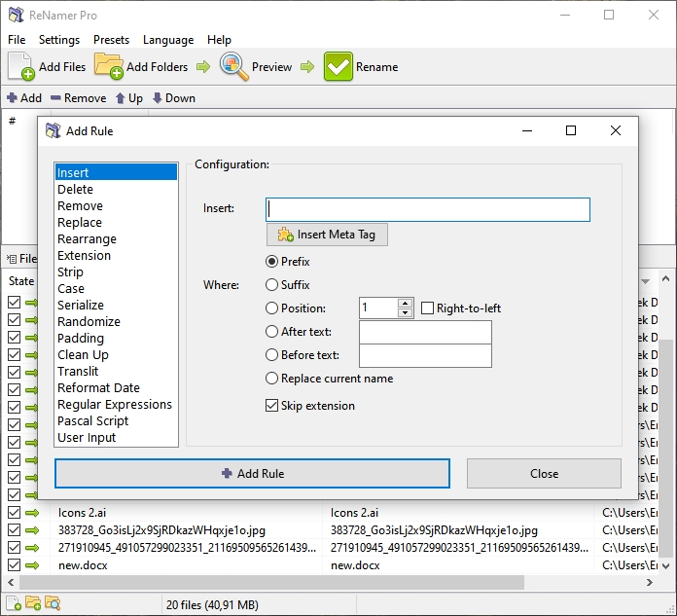
Task: Select the Insert rule type
Action: tap(116, 172)
